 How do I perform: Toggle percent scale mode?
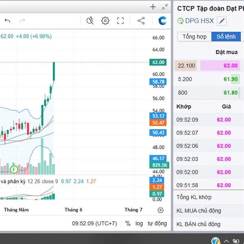point(128,223)
